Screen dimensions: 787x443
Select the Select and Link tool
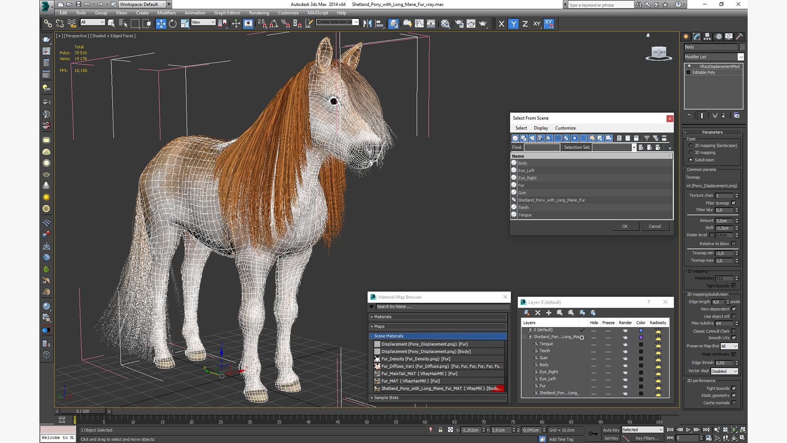[48, 24]
